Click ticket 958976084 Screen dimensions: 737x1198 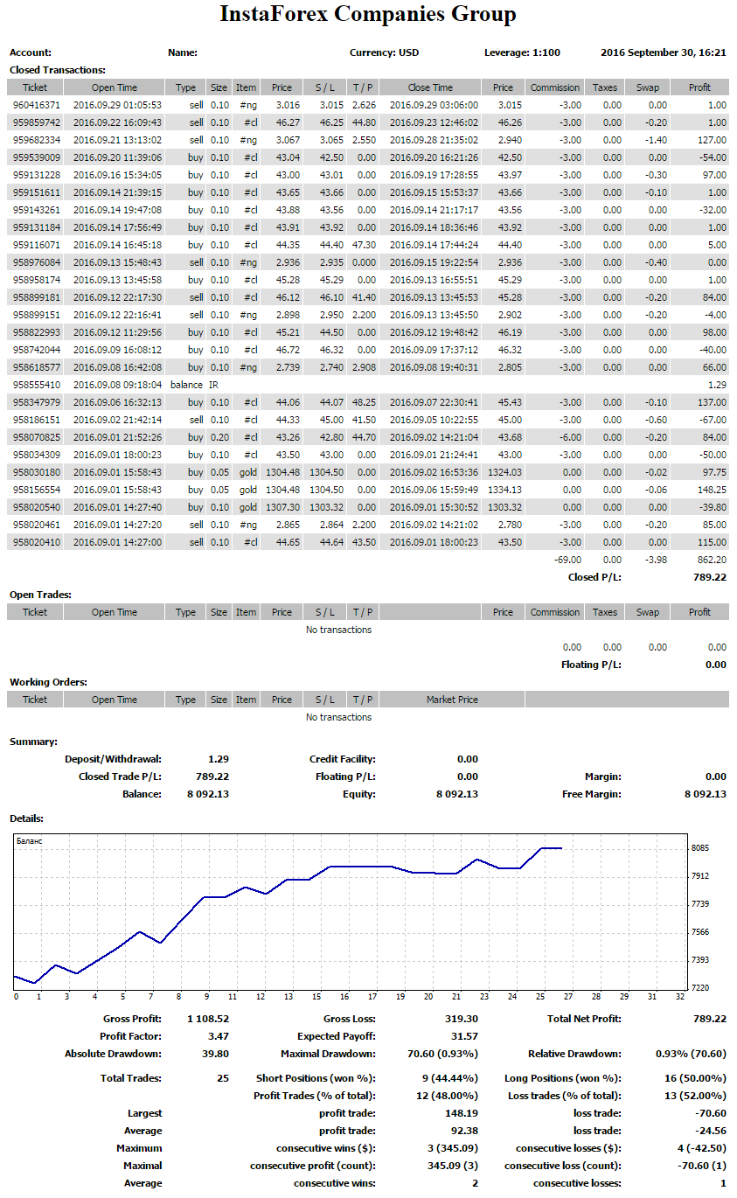coord(36,262)
